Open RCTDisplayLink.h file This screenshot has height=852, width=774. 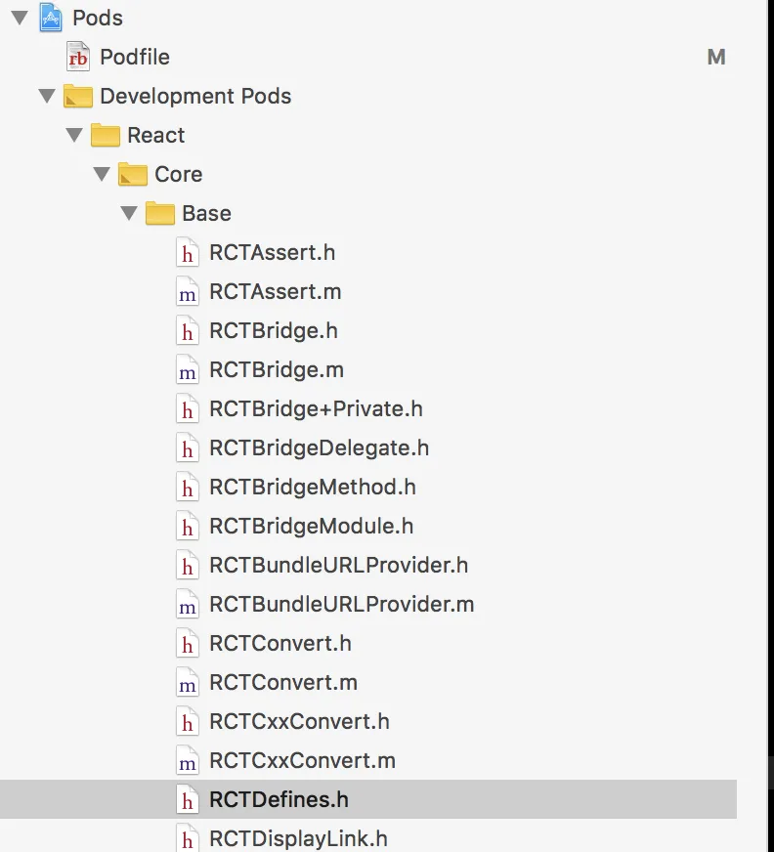coord(298,838)
